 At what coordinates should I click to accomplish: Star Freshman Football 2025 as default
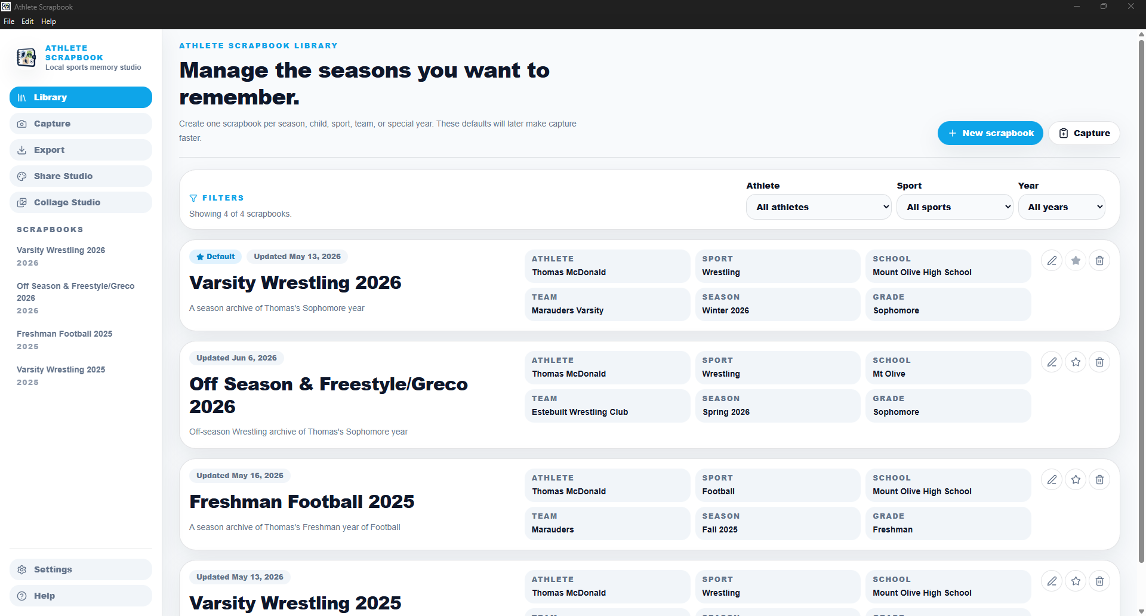pyautogui.click(x=1076, y=479)
